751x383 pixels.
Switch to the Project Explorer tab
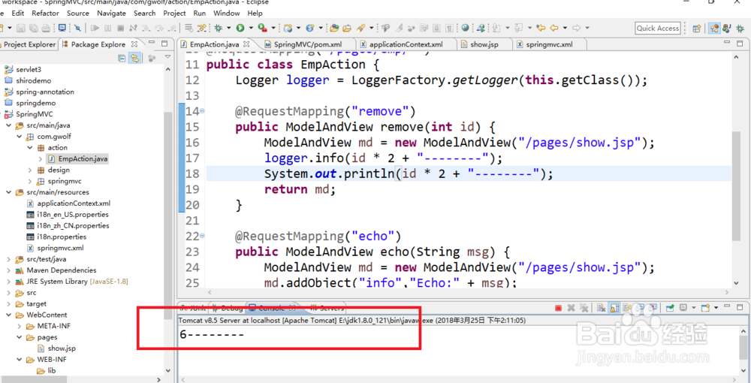[29, 44]
